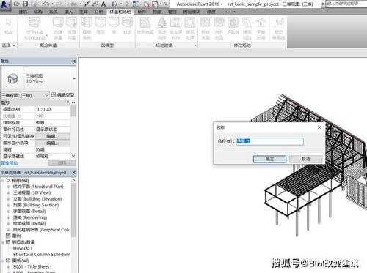The image size is (367, 273).
Task: Select 'How Do I' schedule item
Action: (23, 248)
